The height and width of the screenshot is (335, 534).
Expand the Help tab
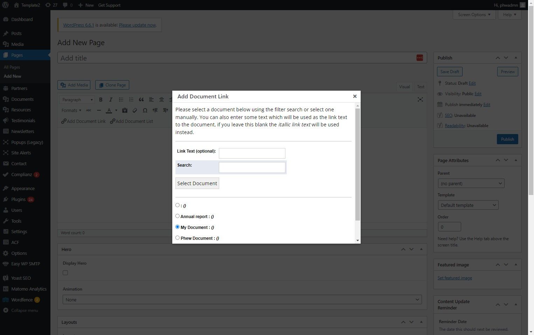click(x=510, y=15)
